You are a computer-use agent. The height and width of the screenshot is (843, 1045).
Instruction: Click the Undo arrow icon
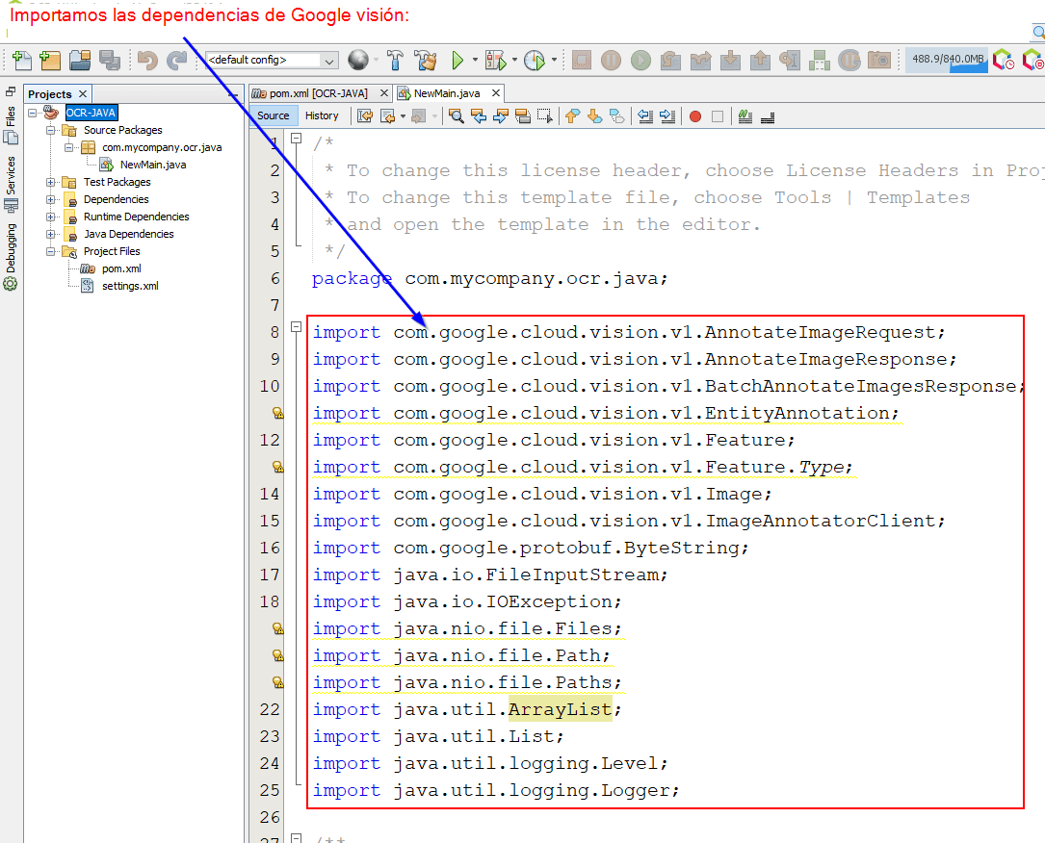click(146, 61)
